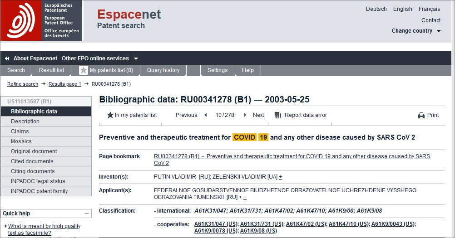Click the star icon beside My patents list
The image size is (455, 238).
tap(84, 70)
